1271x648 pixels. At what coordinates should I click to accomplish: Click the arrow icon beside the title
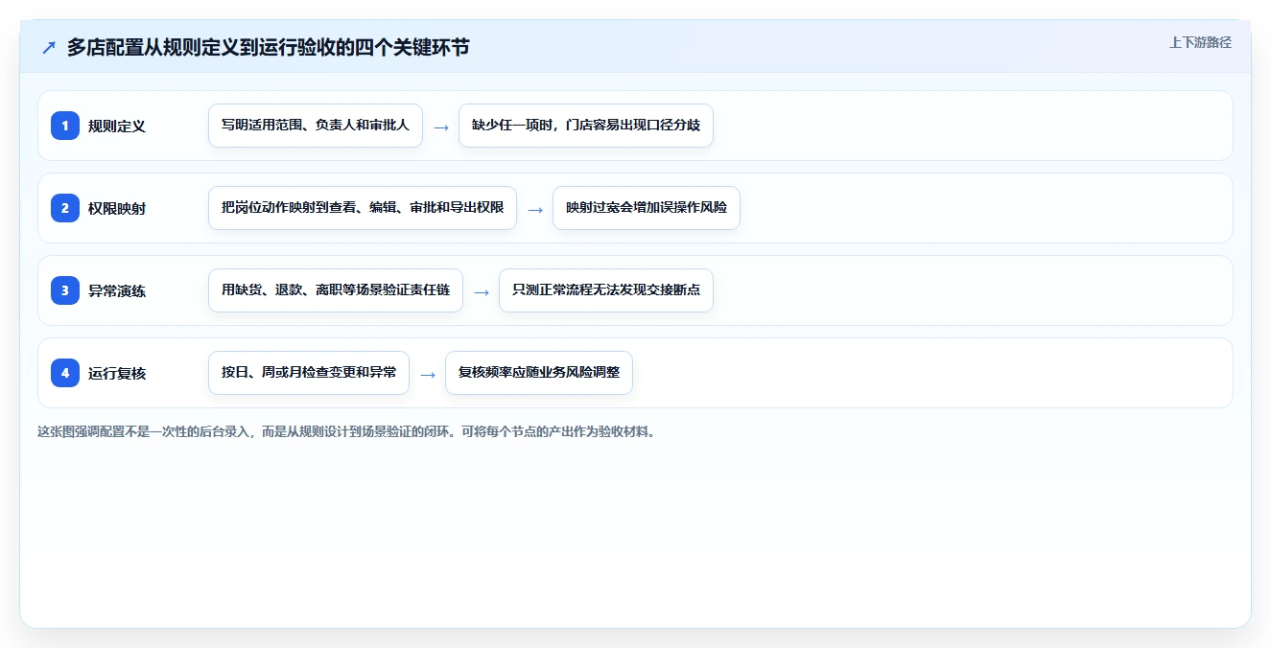pyautogui.click(x=49, y=48)
